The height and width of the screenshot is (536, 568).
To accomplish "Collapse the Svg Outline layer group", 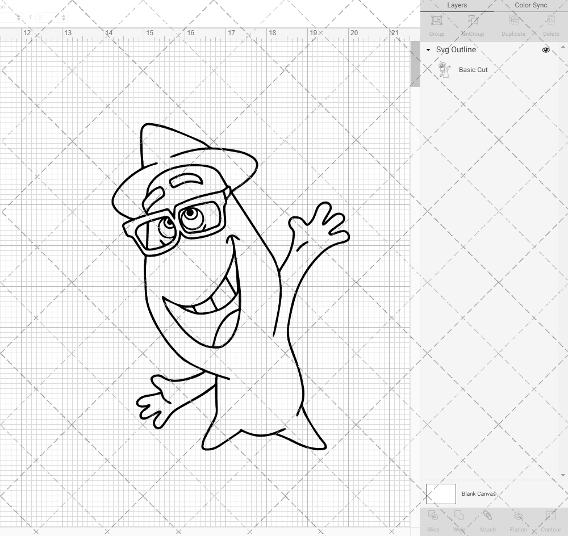I will [x=428, y=50].
